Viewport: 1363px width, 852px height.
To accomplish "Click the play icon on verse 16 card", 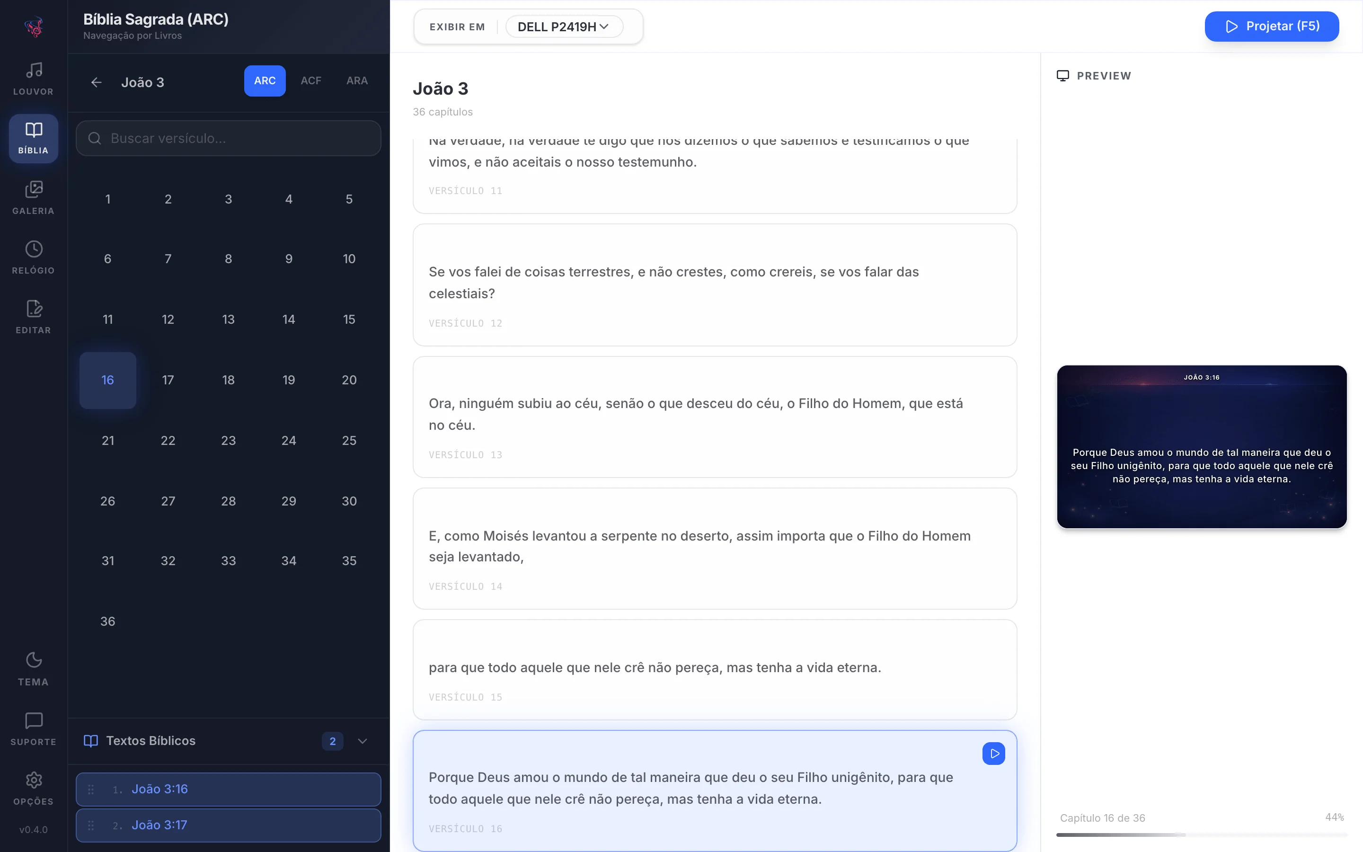I will pos(993,754).
